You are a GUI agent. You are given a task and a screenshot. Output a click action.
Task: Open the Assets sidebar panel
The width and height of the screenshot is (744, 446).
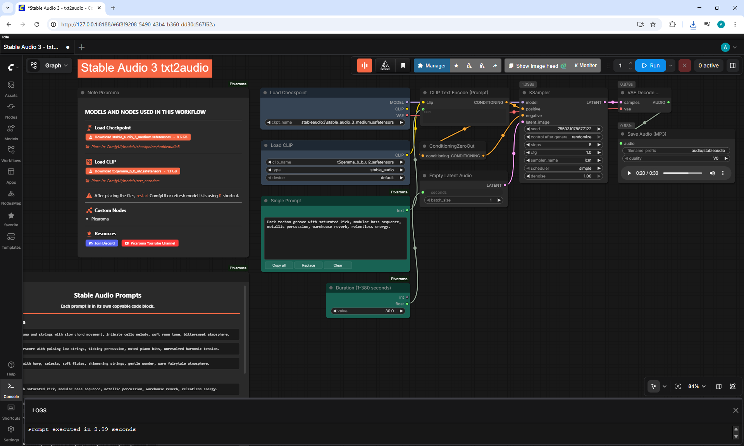[x=11, y=89]
